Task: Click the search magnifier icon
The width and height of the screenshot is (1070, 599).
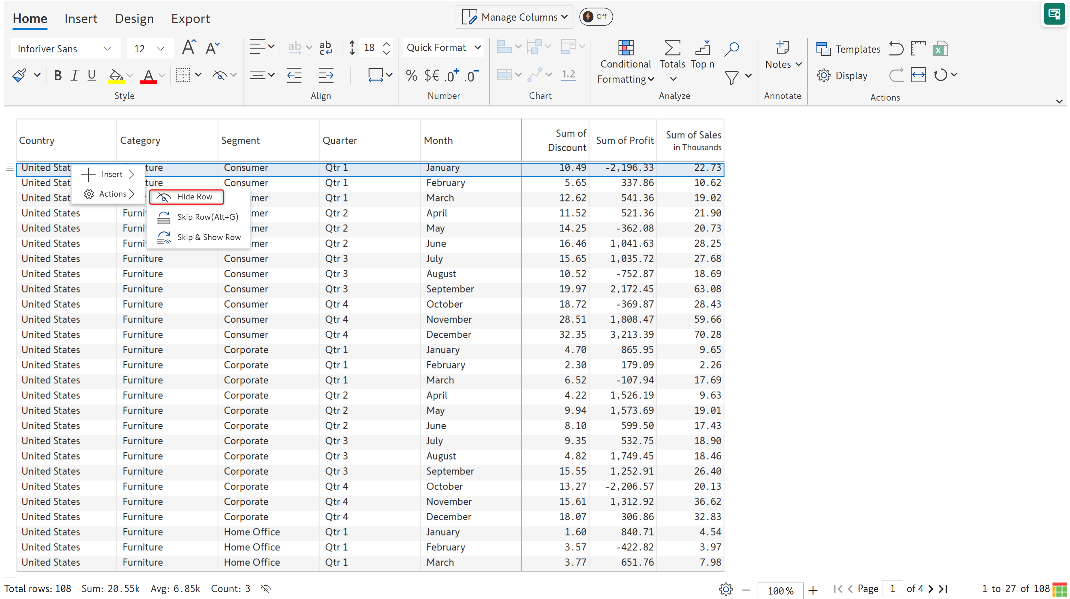Action: (x=731, y=48)
